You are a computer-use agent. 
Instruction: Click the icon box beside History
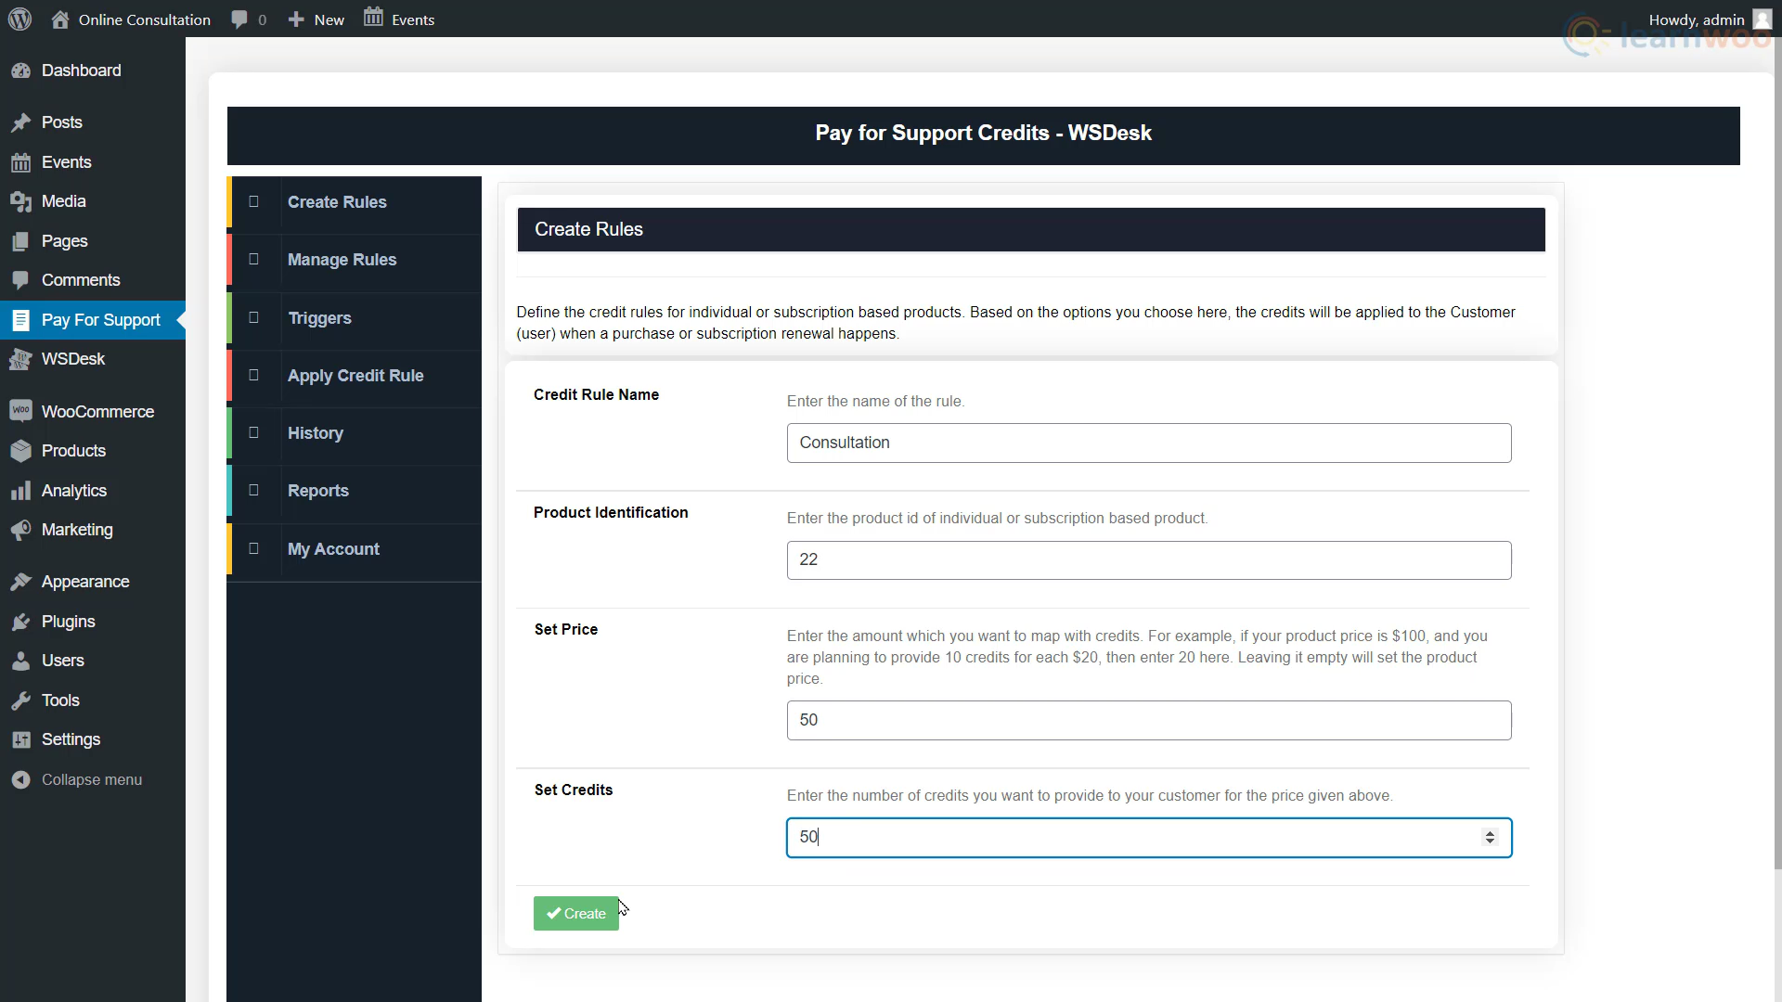click(253, 432)
